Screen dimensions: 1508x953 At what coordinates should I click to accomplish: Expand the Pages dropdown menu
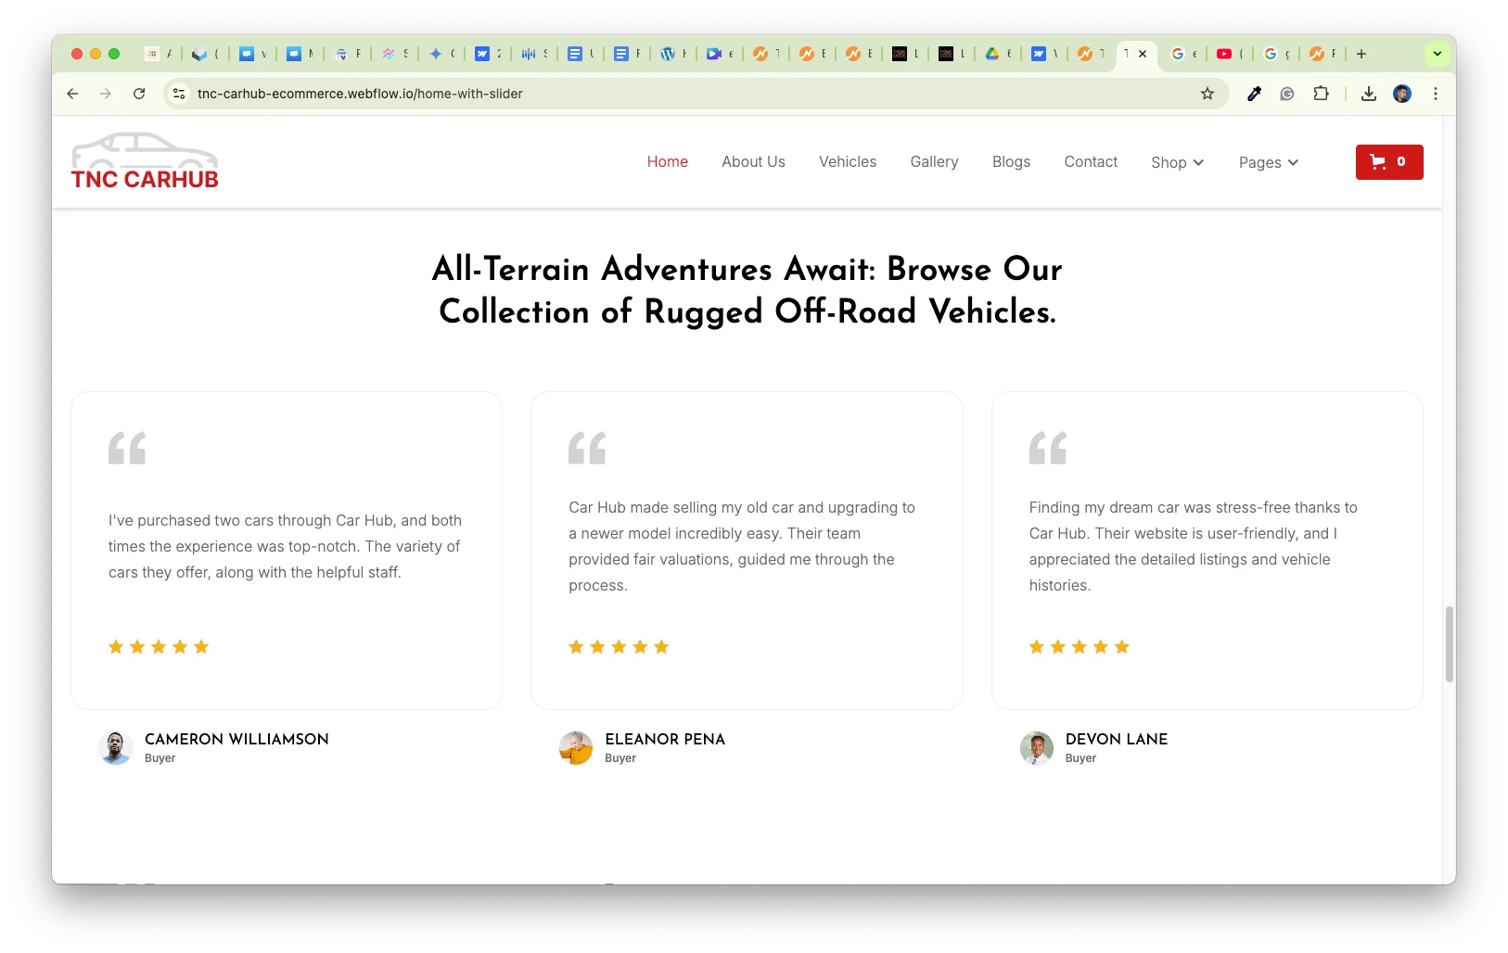[1268, 162]
